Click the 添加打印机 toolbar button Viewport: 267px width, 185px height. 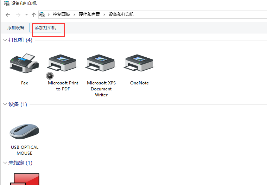[x=45, y=27]
